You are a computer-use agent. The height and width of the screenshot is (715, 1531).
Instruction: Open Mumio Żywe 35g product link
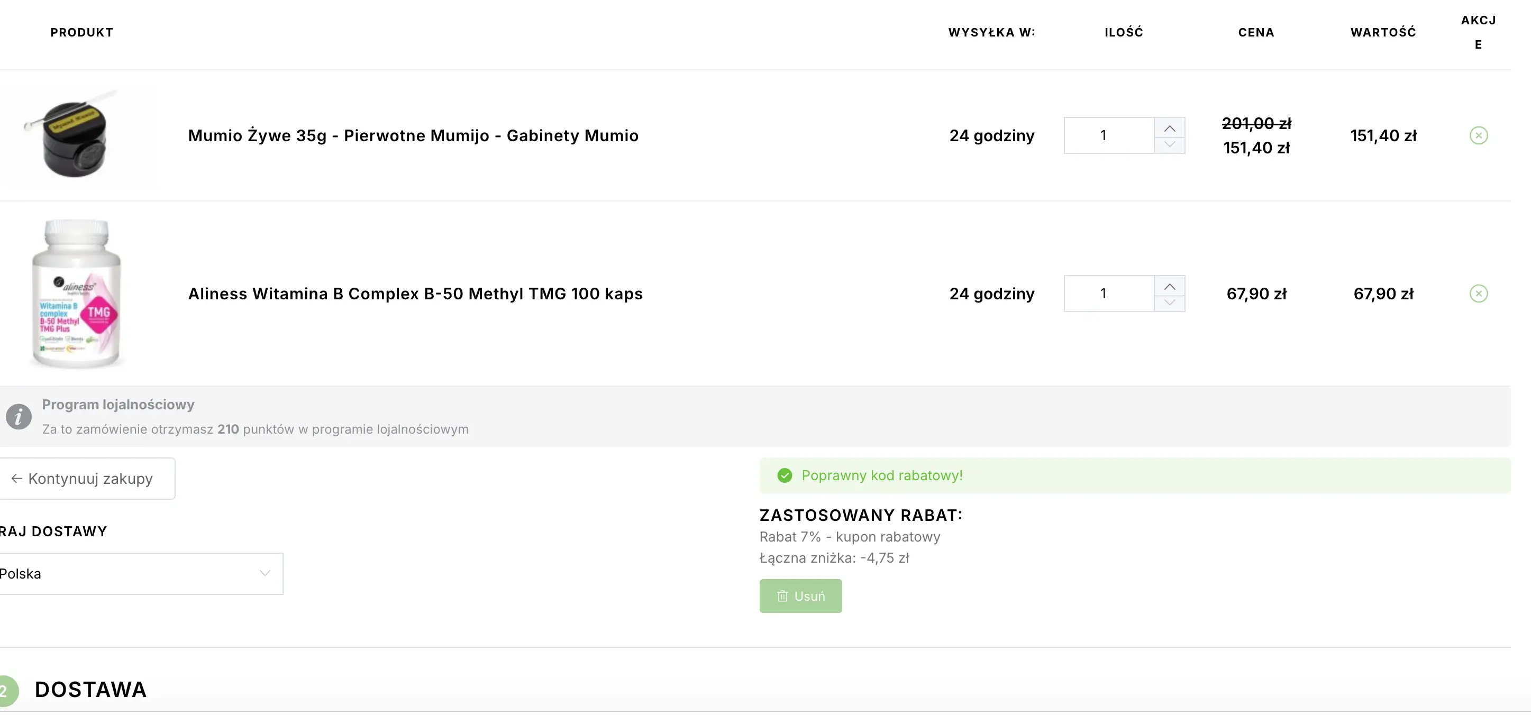(413, 135)
